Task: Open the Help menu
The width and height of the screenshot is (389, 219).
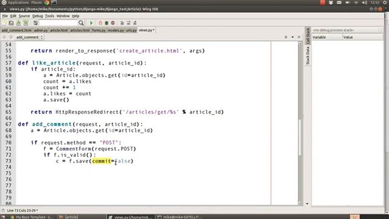Action: click(75, 16)
